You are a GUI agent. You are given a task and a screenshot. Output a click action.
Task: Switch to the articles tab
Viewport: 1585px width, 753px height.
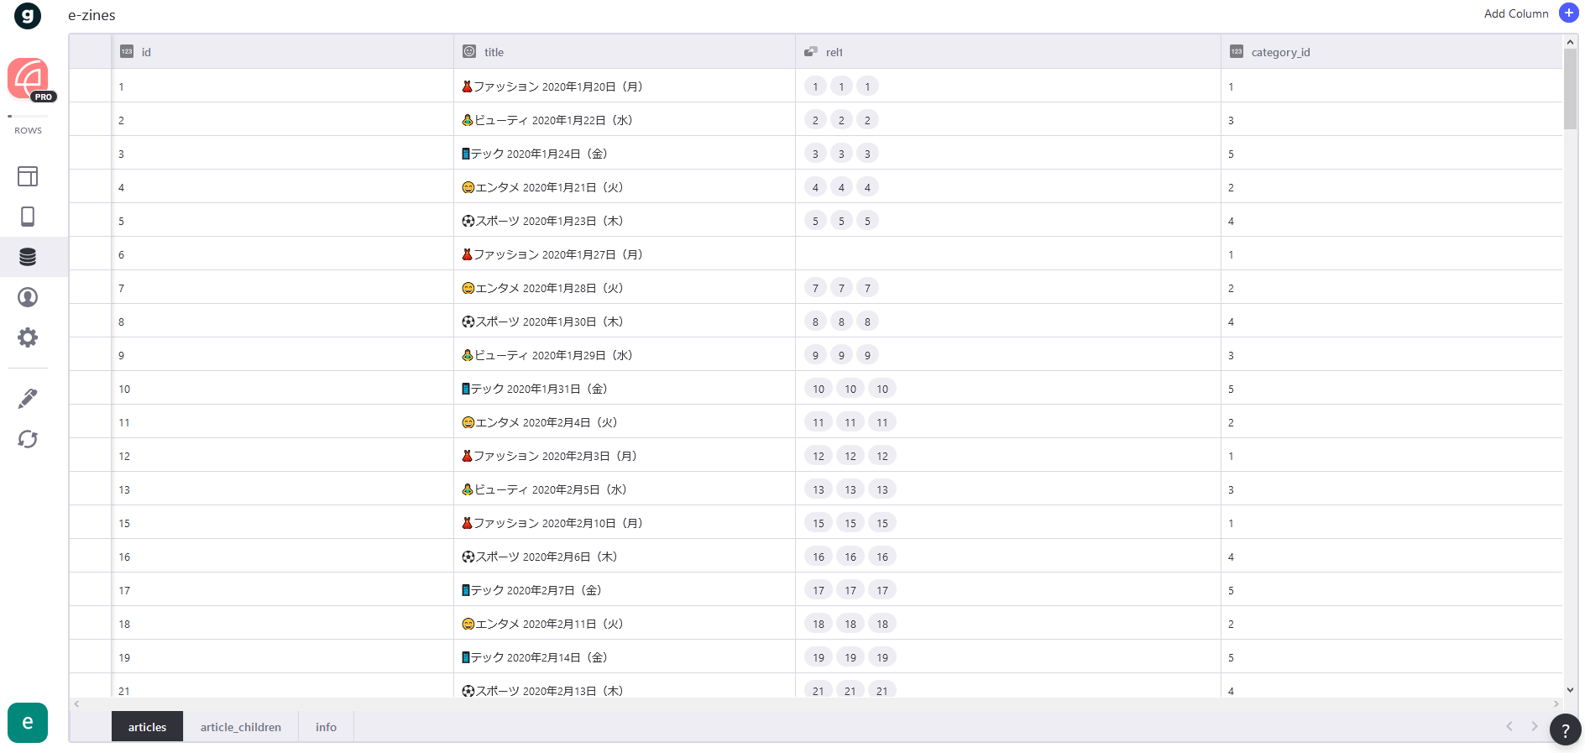[147, 727]
